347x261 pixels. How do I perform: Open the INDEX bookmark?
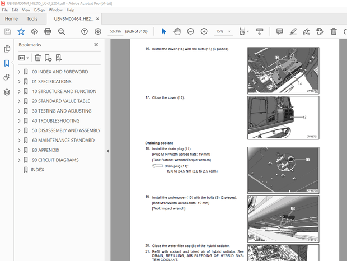click(37, 170)
